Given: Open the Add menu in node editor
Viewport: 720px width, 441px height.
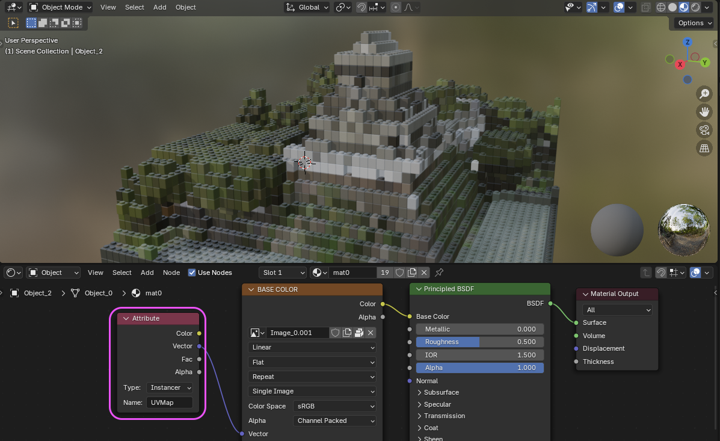Looking at the screenshot, I should (x=147, y=273).
